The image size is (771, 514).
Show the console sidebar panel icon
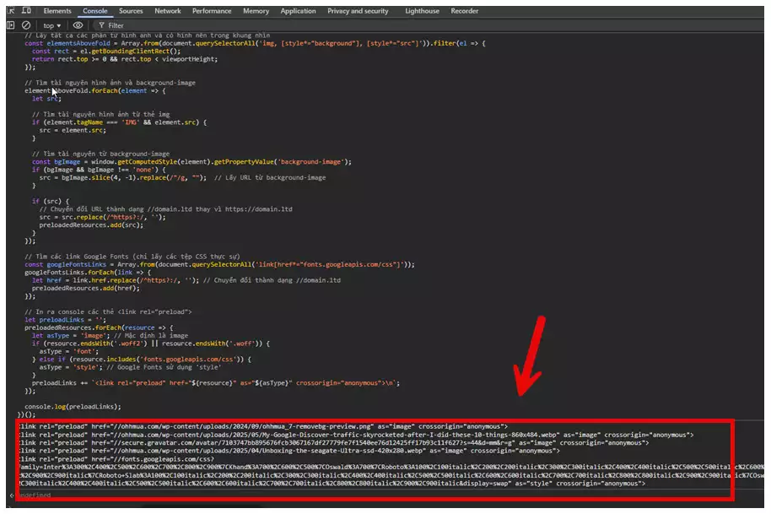click(10, 25)
